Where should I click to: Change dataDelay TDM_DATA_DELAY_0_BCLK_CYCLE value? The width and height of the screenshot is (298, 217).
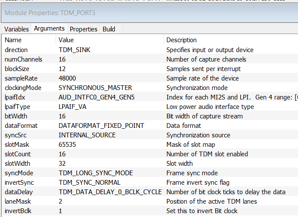[x=110, y=192]
